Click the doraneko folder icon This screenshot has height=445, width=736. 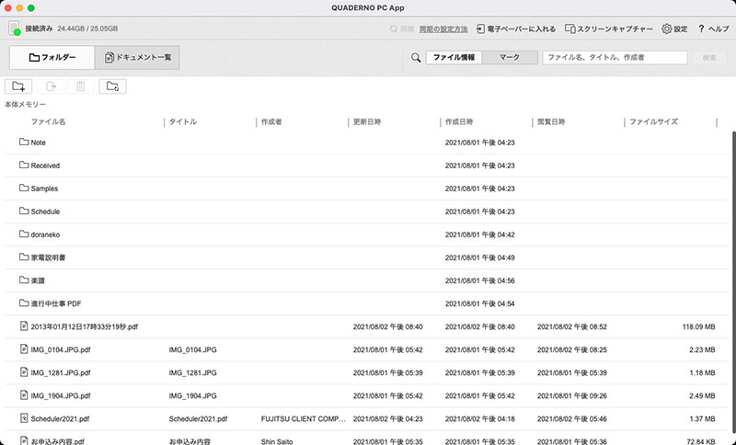coord(24,234)
